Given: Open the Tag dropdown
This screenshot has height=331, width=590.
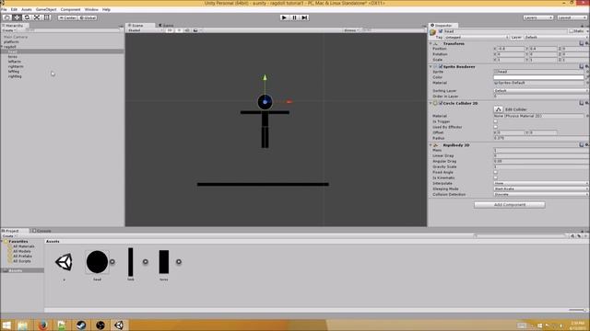Looking at the screenshot, I should click(x=477, y=37).
